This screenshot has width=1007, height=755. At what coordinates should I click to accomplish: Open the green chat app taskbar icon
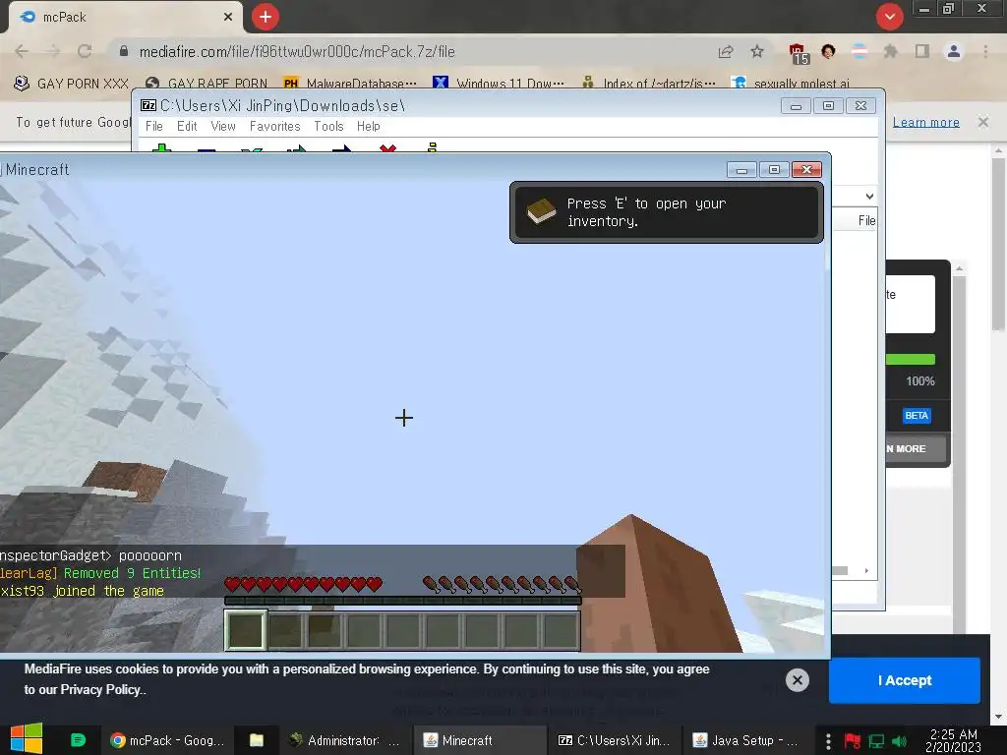pos(78,740)
